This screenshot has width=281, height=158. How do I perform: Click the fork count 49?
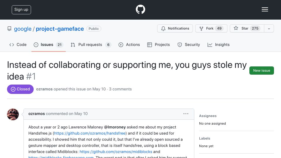click(x=219, y=28)
